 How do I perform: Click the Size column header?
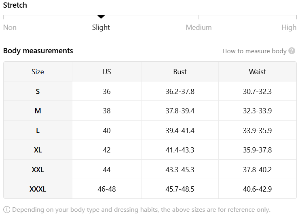[x=38, y=72]
